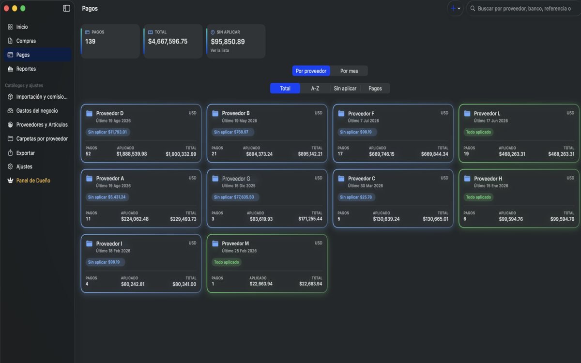Click the Exportar share icon
This screenshot has height=363, width=581.
tap(10, 153)
